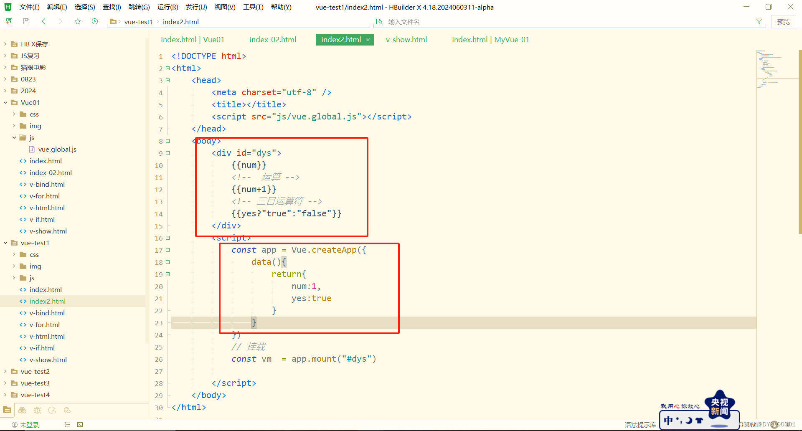Open the sync arrows panel icon
The image size is (802, 431).
[52, 410]
